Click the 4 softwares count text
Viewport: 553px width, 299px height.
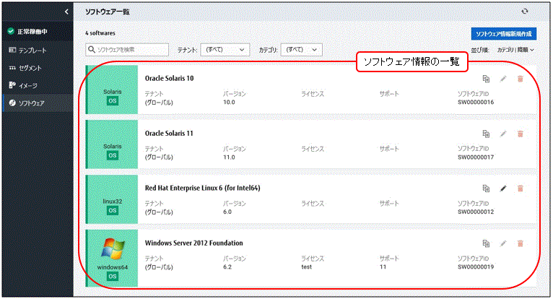(100, 33)
